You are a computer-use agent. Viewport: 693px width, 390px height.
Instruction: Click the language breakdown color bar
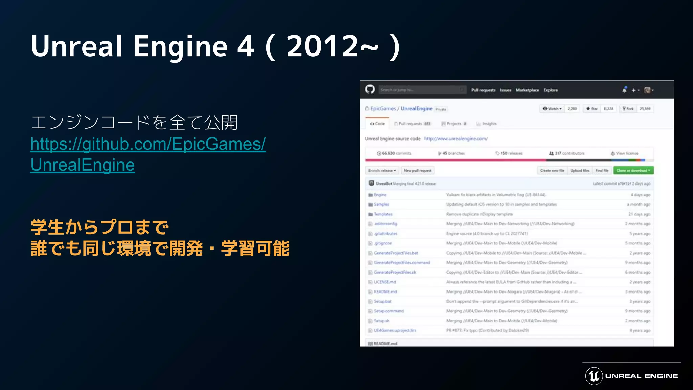(509, 160)
